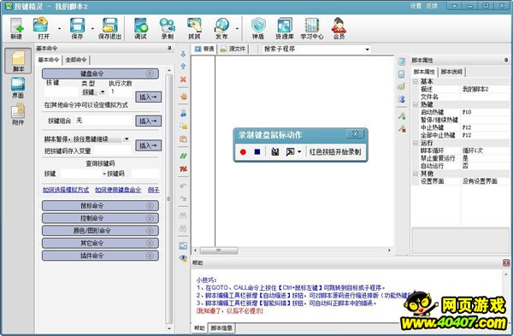Viewport: 513px width, 336px height.
Task: Switch to the 全部命令 tab
Action: [x=76, y=60]
